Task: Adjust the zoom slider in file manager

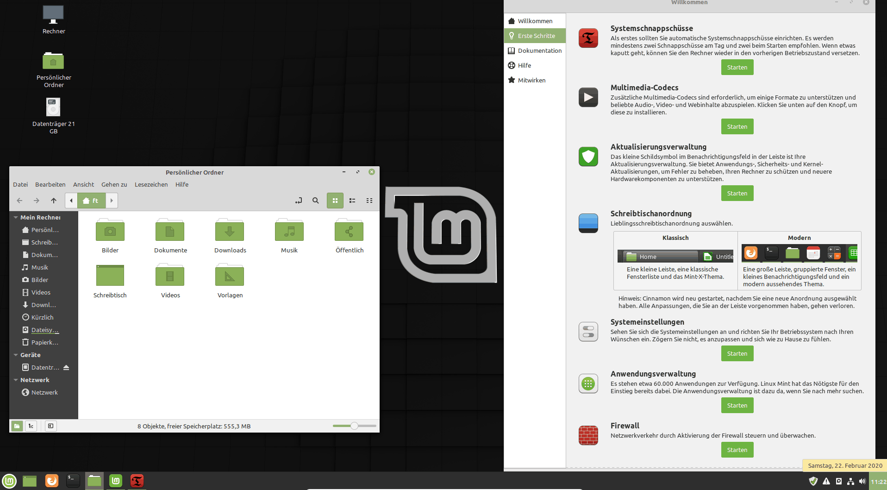Action: tap(354, 426)
